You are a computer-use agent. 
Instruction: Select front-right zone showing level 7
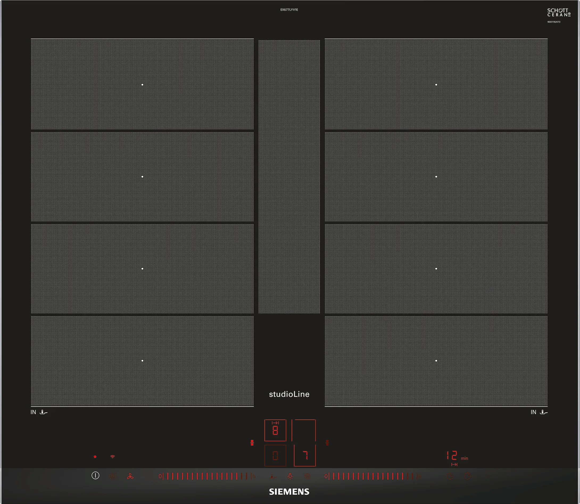pyautogui.click(x=305, y=456)
